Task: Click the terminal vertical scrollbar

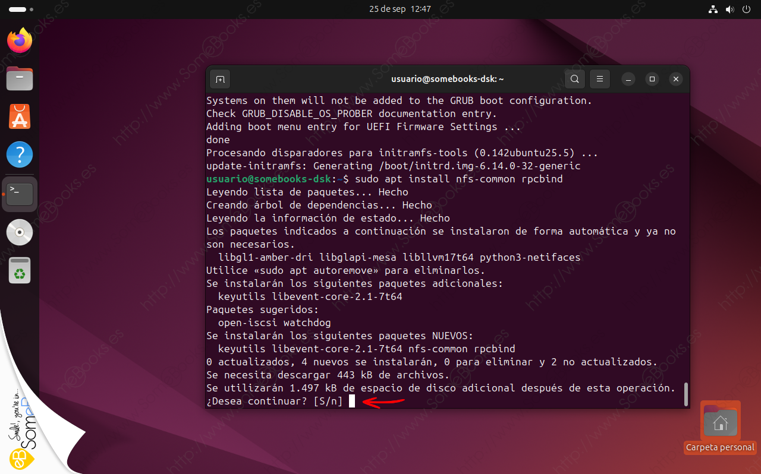Action: pos(685,393)
